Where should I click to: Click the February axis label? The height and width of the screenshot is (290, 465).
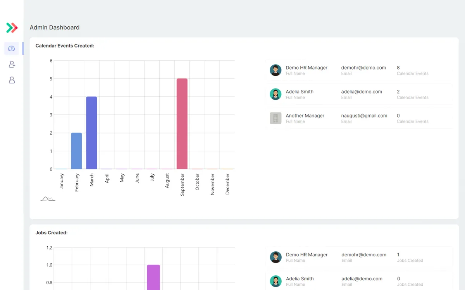click(x=77, y=183)
